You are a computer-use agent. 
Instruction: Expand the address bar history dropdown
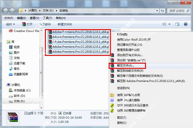coord(157,11)
